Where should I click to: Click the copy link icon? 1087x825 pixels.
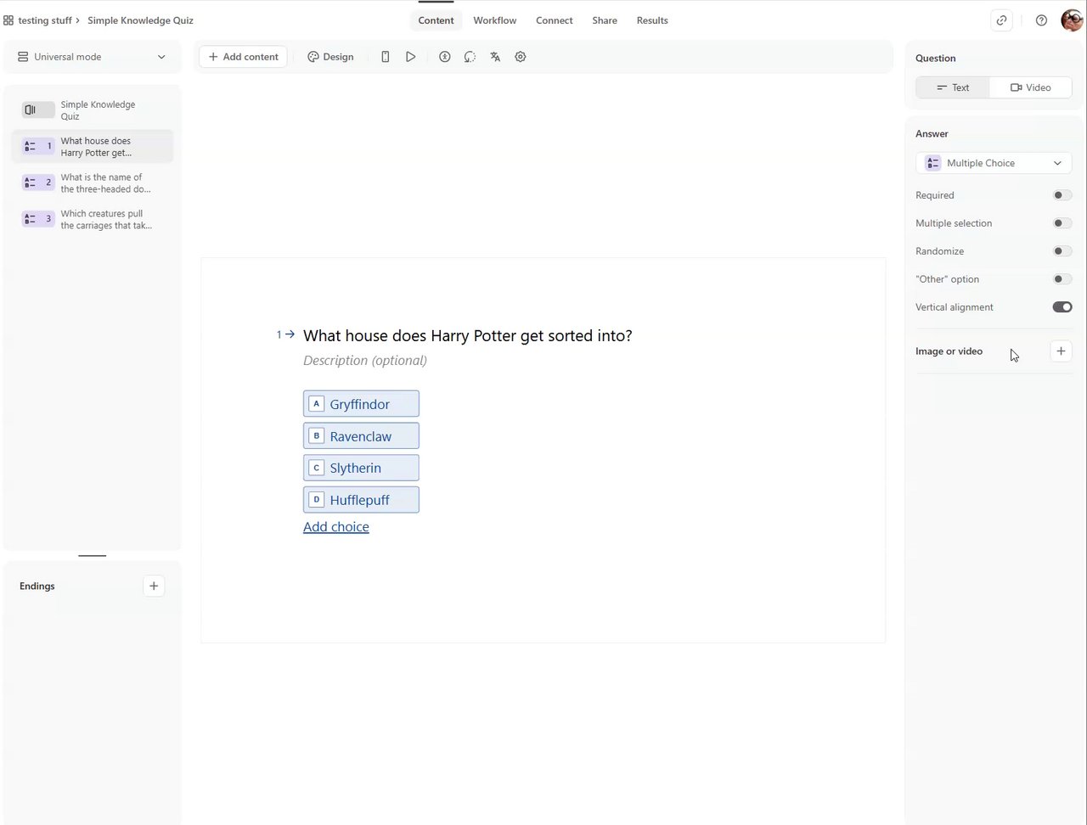[1002, 20]
